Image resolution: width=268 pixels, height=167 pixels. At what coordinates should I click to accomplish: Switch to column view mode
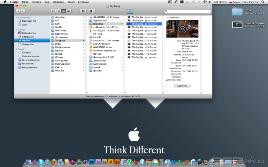click(x=64, y=10)
